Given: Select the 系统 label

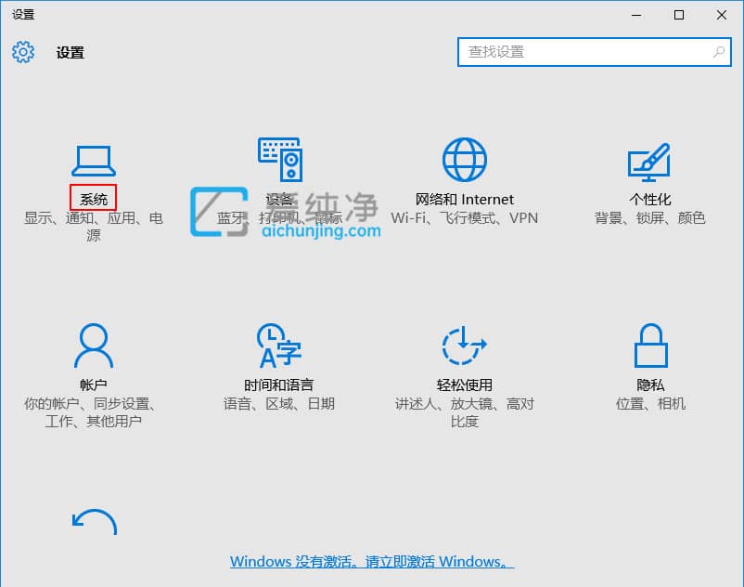Looking at the screenshot, I should (x=94, y=199).
